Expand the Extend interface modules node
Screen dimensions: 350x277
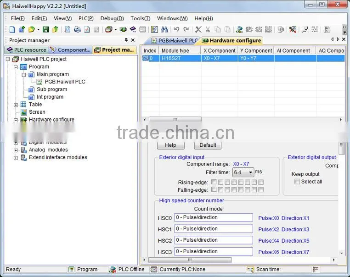[x=16, y=158]
